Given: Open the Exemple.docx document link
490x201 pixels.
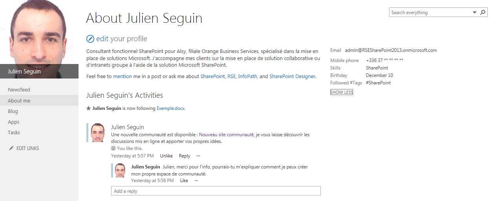Looking at the screenshot, I should point(170,108).
